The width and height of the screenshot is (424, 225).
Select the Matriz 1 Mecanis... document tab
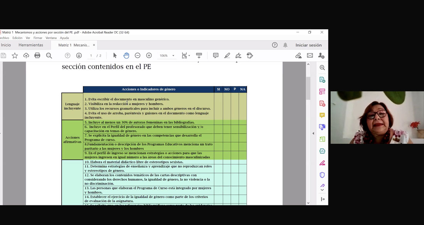[74, 45]
